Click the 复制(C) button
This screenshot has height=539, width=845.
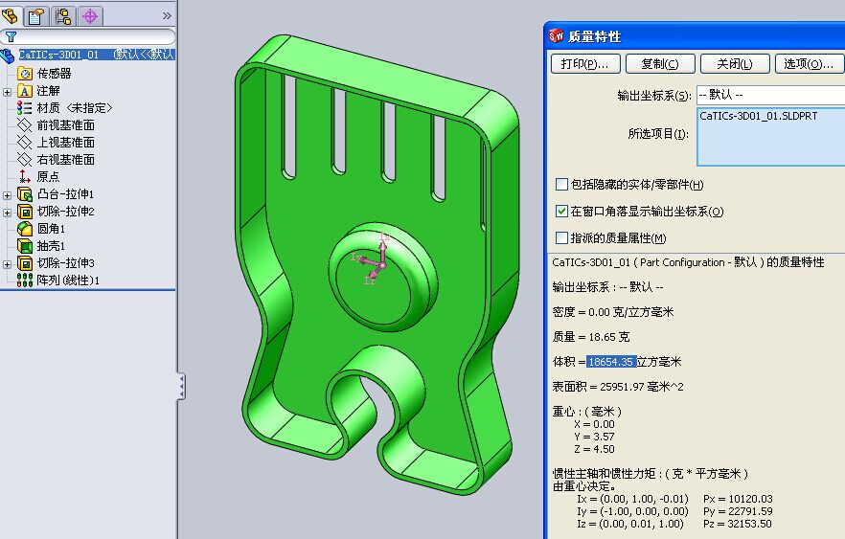point(660,64)
